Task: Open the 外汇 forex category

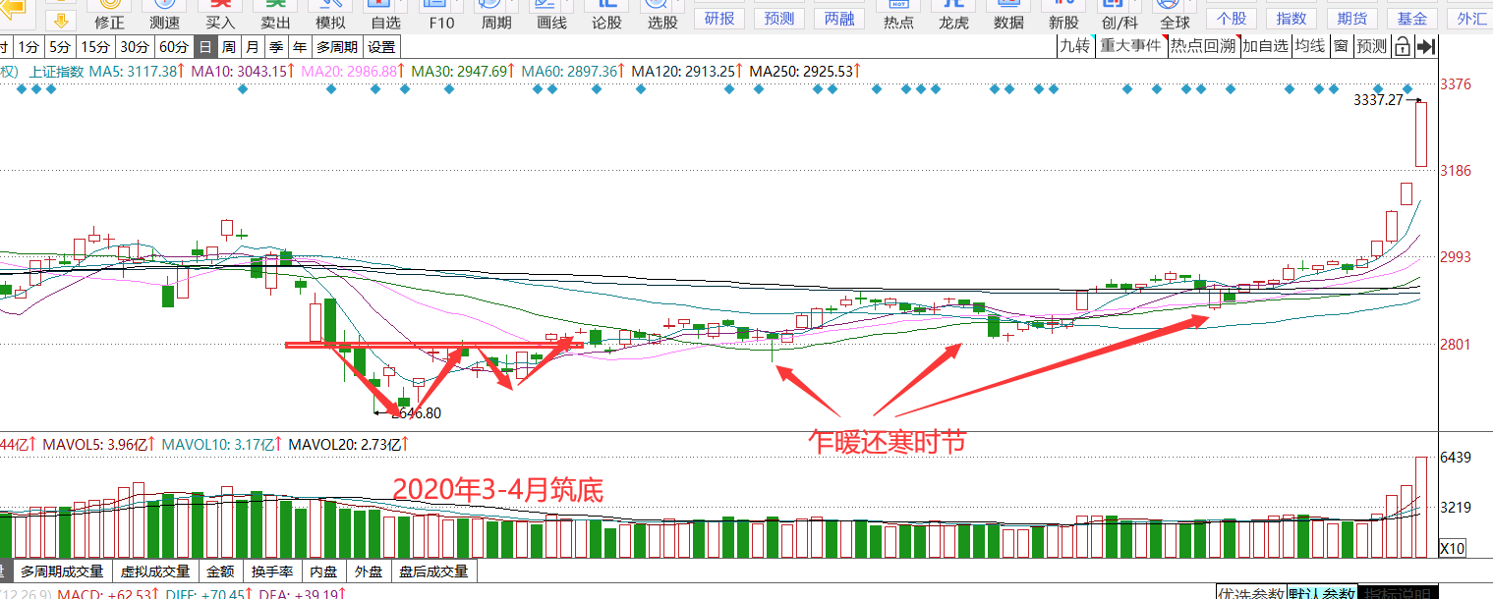Action: click(x=1470, y=19)
